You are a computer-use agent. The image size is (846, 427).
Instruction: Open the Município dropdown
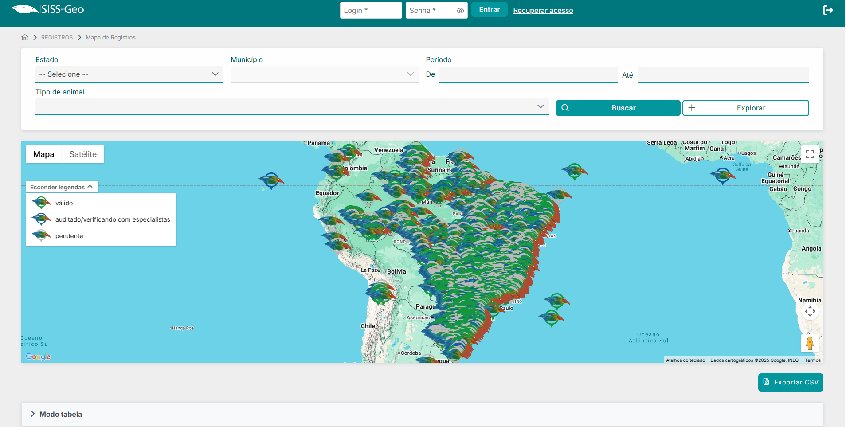click(324, 74)
